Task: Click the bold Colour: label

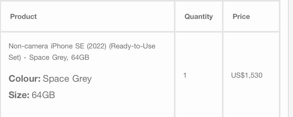Action: pos(24,79)
